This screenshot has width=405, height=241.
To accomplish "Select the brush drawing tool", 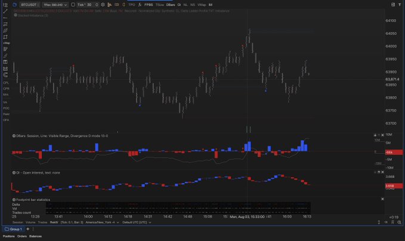I will 5,55.
